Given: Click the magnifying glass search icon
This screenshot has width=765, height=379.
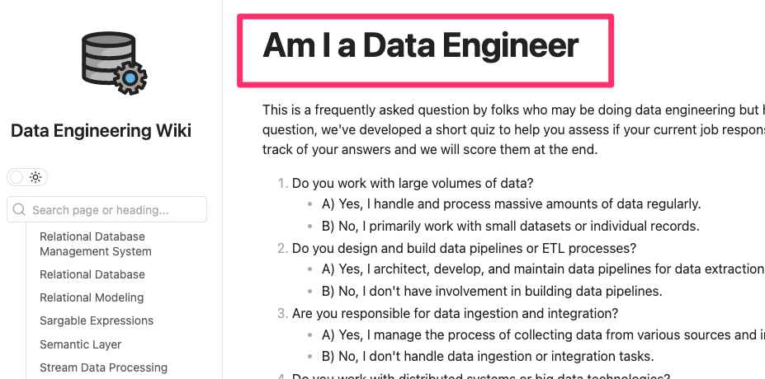Looking at the screenshot, I should click(x=19, y=209).
